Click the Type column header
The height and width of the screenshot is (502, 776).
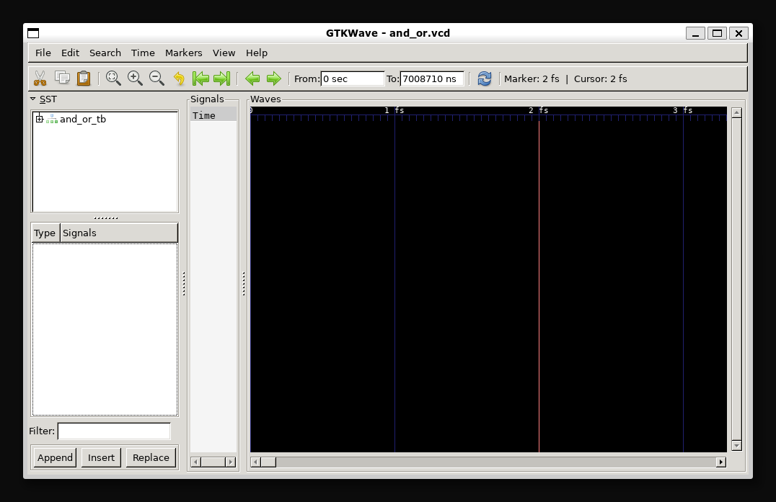45,233
